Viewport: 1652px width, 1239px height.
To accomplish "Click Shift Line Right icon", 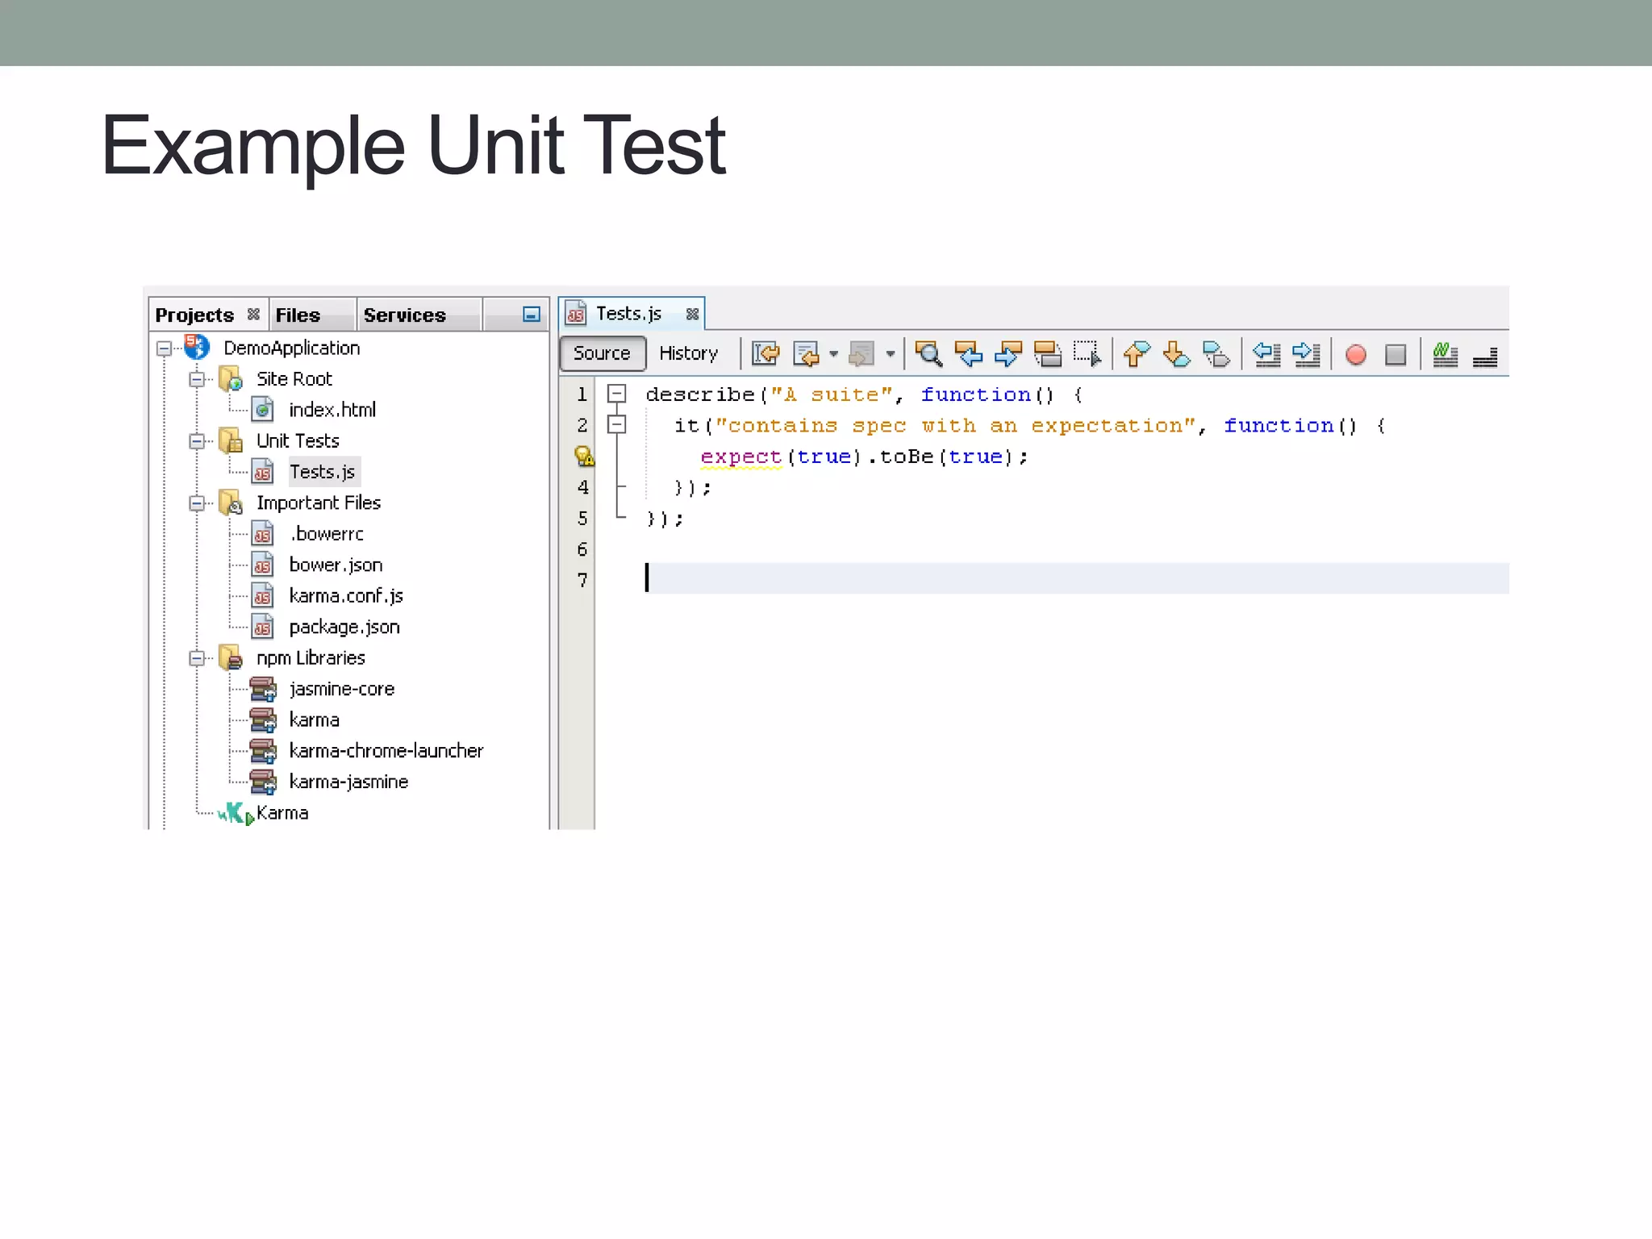I will pyautogui.click(x=1306, y=354).
